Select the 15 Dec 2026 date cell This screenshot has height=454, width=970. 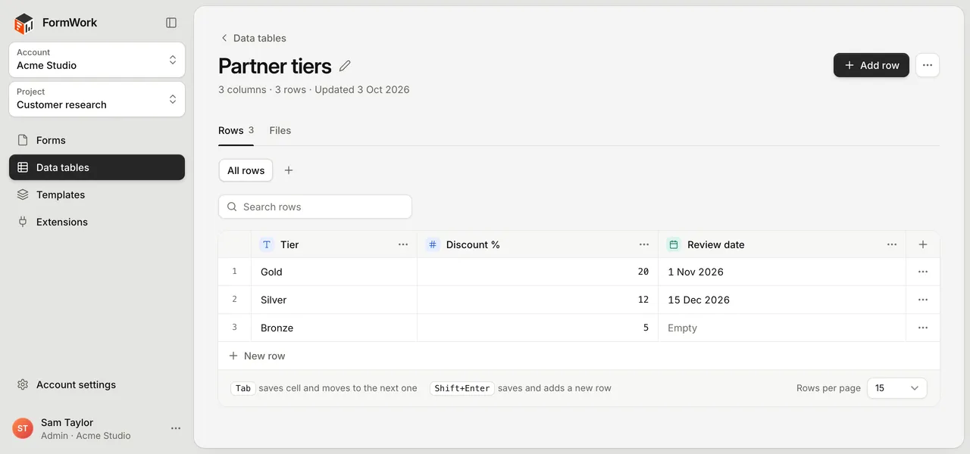tap(782, 300)
